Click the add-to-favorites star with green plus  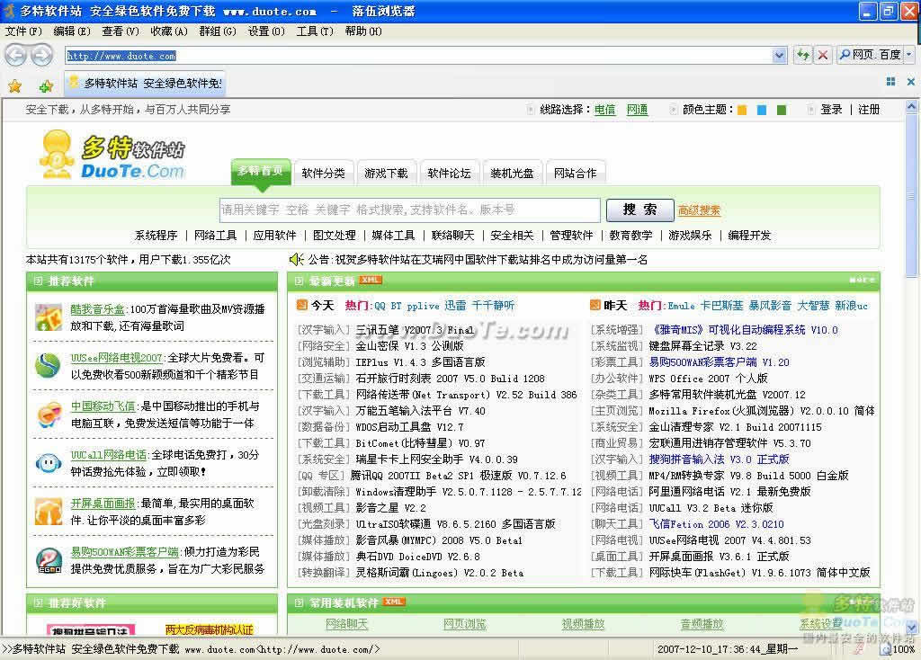click(46, 86)
